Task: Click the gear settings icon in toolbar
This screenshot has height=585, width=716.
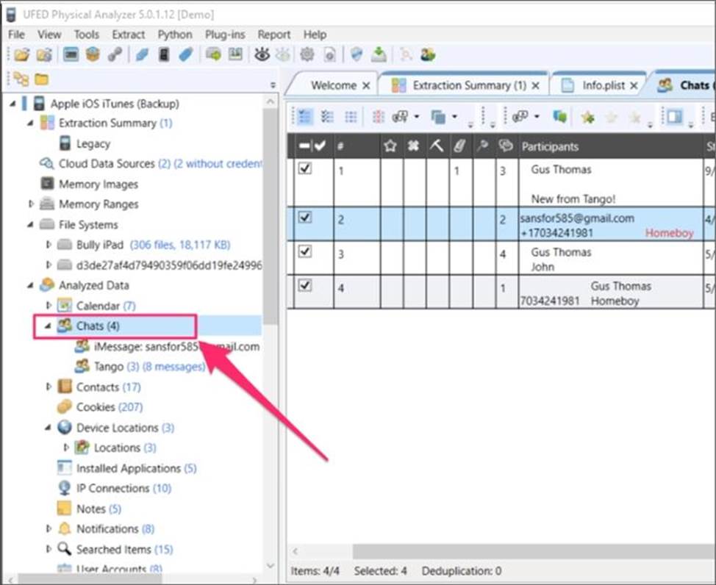Action: (x=307, y=54)
